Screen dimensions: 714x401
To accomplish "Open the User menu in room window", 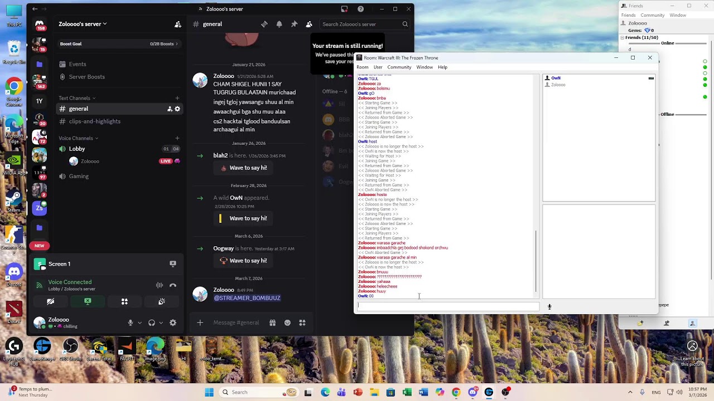I will tap(378, 67).
